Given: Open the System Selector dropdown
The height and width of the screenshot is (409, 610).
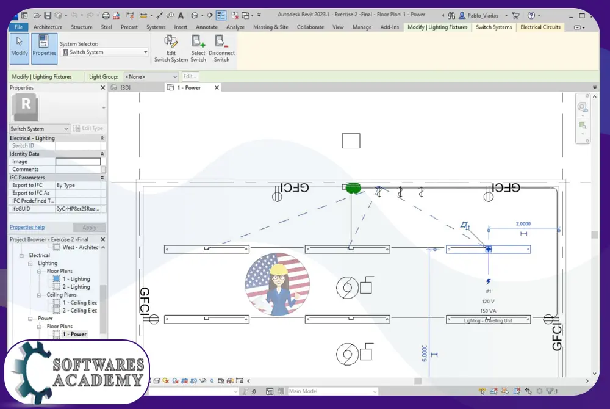Looking at the screenshot, I should [x=105, y=52].
